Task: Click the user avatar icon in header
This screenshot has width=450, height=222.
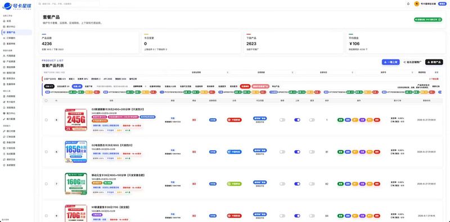Action: (417, 4)
